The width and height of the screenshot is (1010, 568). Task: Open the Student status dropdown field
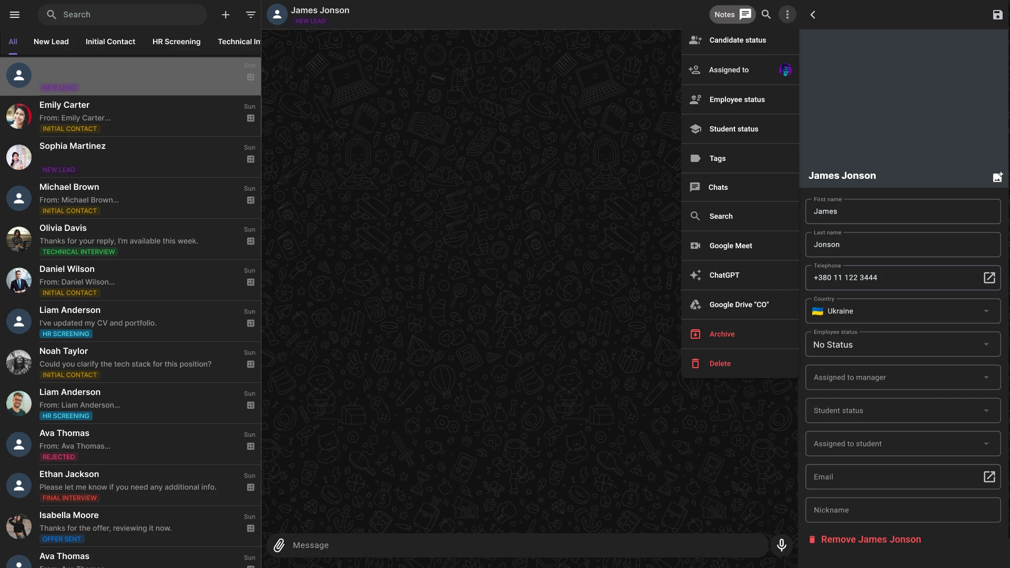903,411
